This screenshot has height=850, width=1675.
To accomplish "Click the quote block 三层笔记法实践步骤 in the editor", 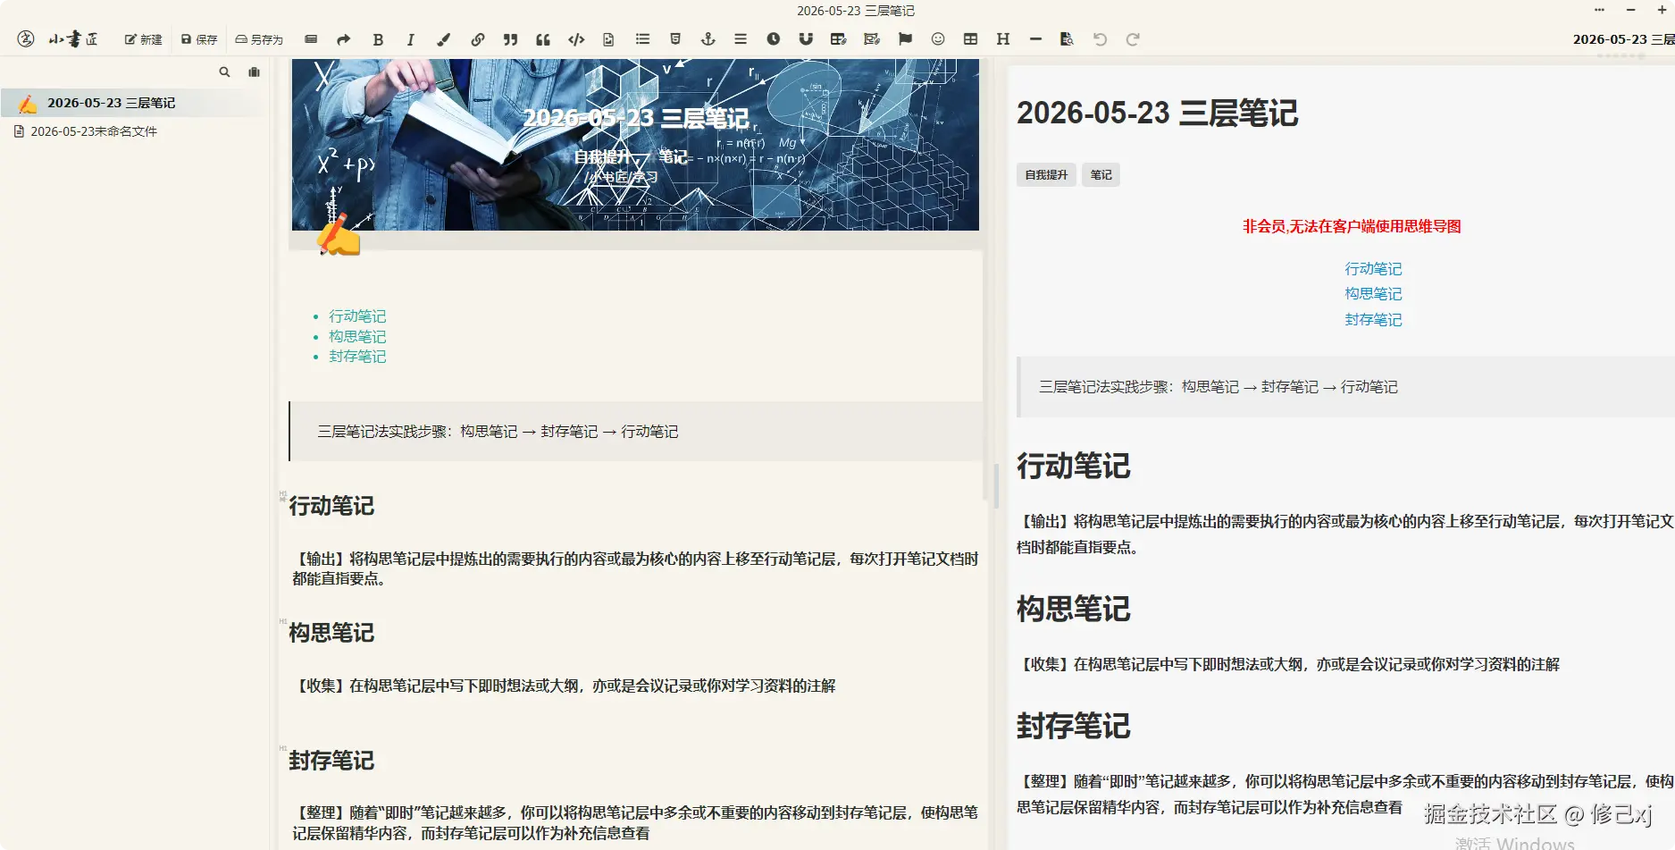I will tap(635, 432).
